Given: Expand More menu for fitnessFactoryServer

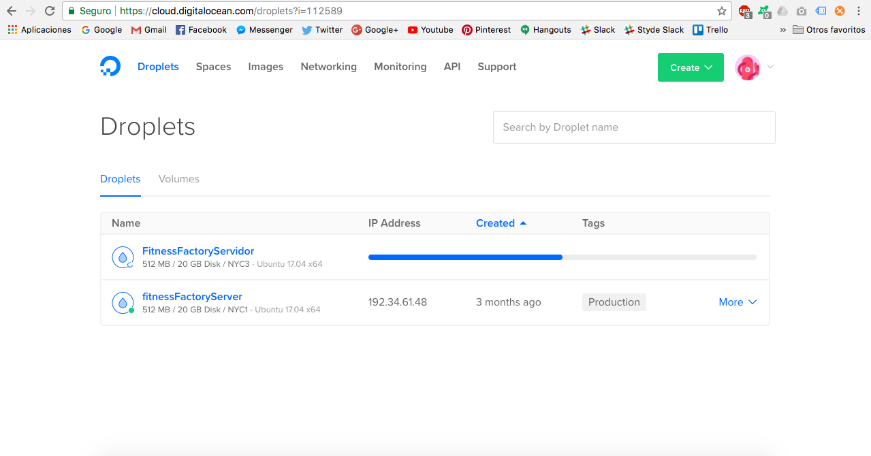Looking at the screenshot, I should (x=738, y=302).
